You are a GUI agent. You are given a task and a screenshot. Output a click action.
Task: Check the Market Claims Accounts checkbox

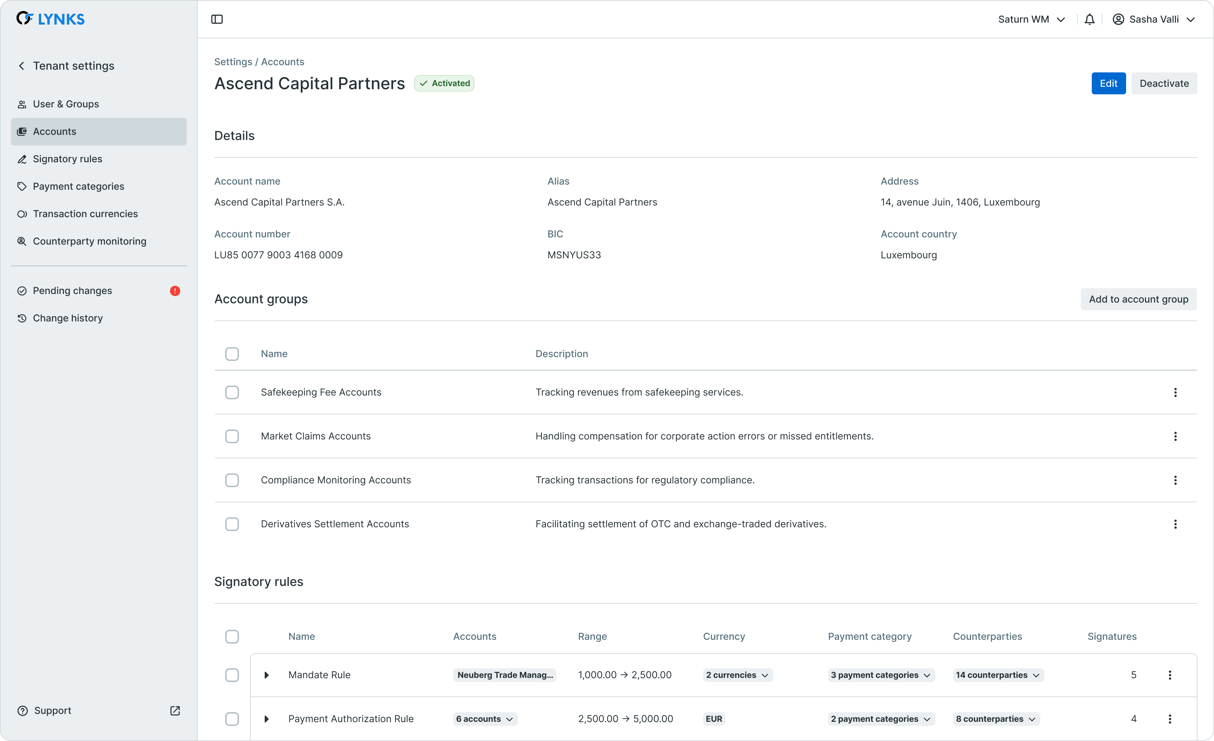[x=232, y=436]
